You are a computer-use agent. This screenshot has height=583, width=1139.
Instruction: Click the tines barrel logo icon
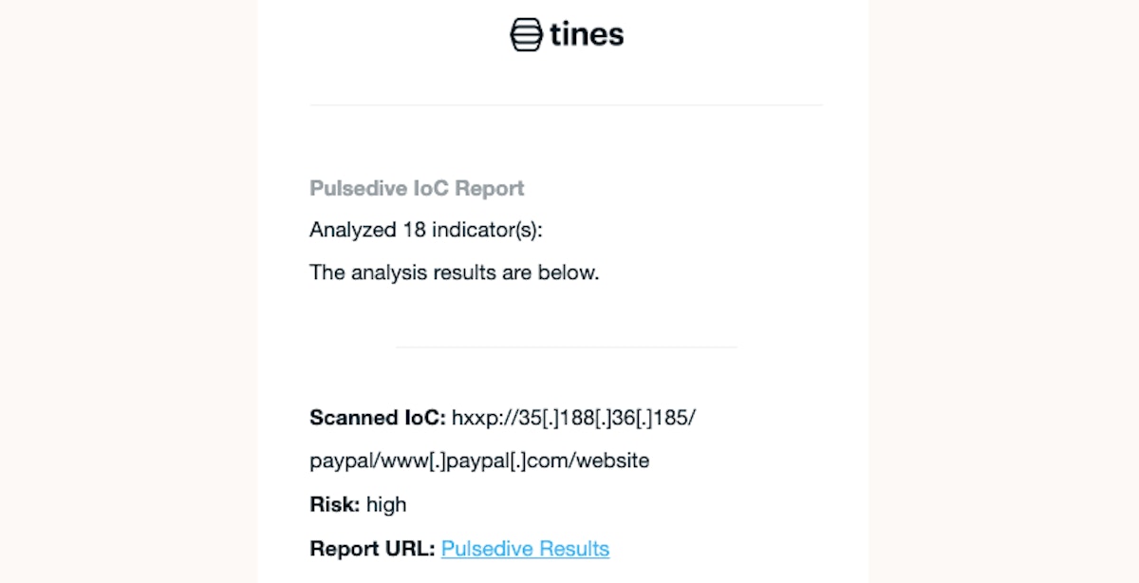point(526,34)
